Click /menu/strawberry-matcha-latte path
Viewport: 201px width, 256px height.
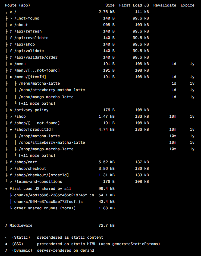tap(52, 90)
